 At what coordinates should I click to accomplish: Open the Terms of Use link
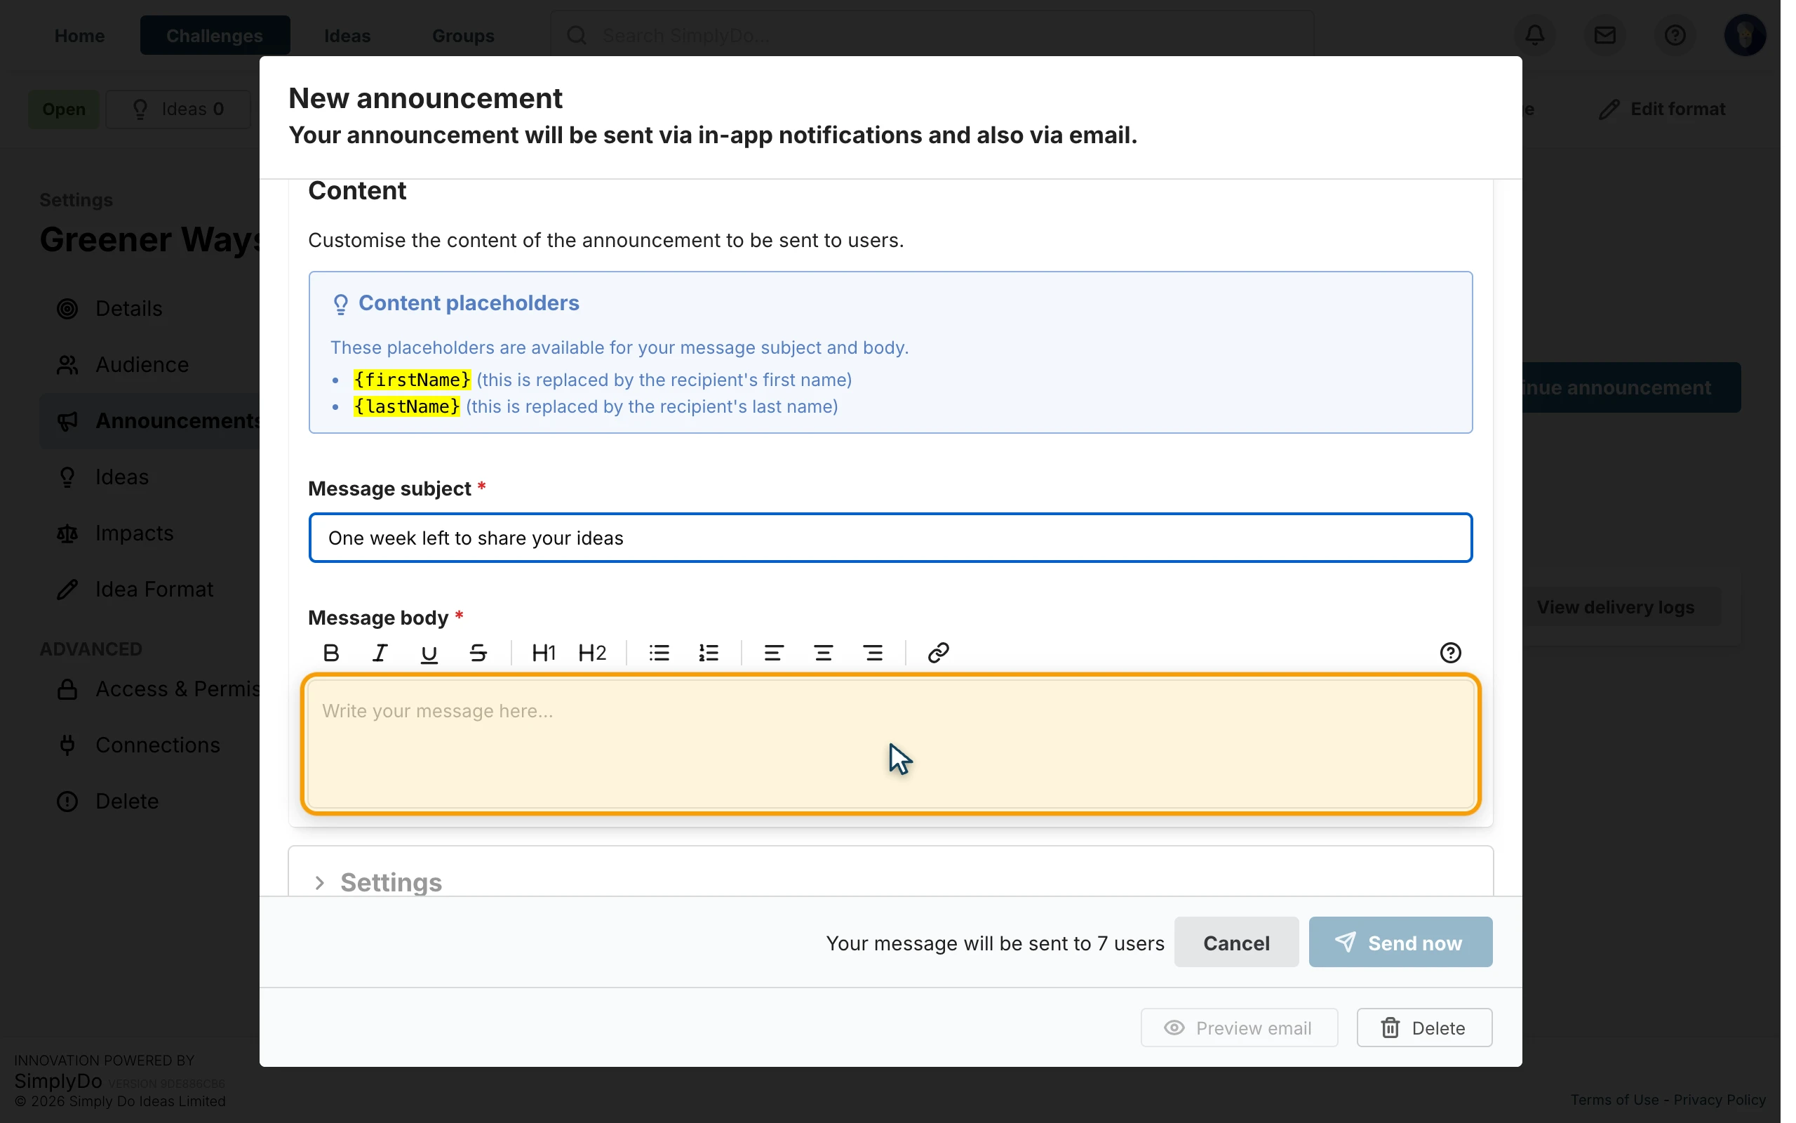(1614, 1100)
